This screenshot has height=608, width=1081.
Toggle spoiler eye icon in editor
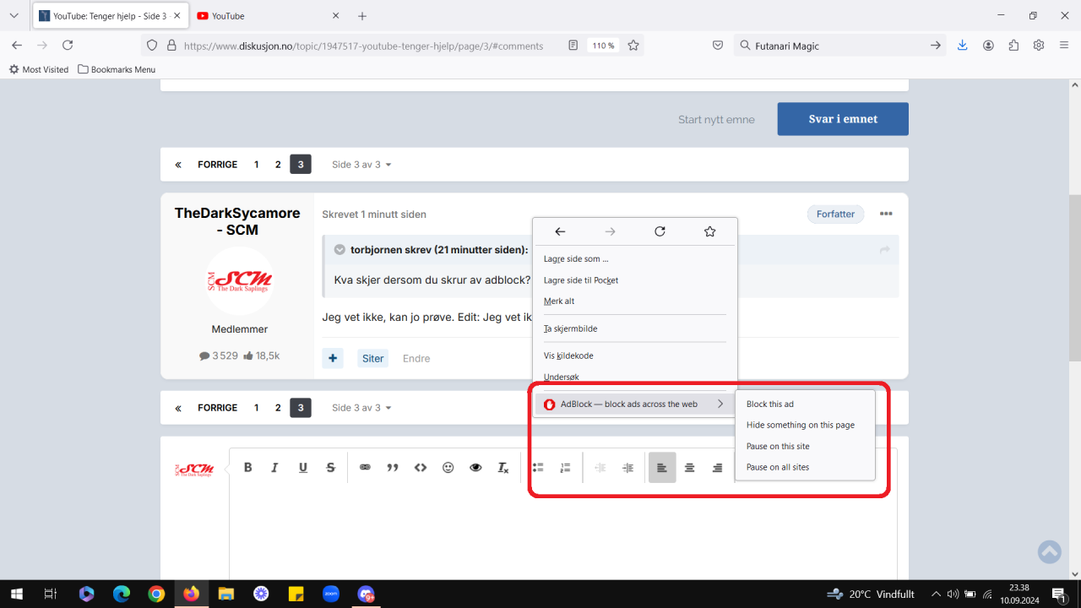coord(475,467)
